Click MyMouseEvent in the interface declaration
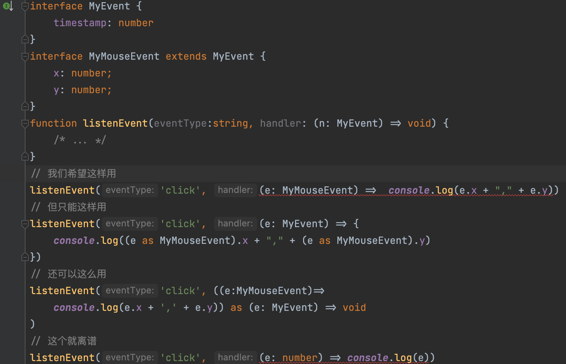This screenshot has height=364, width=566. pyautogui.click(x=124, y=56)
